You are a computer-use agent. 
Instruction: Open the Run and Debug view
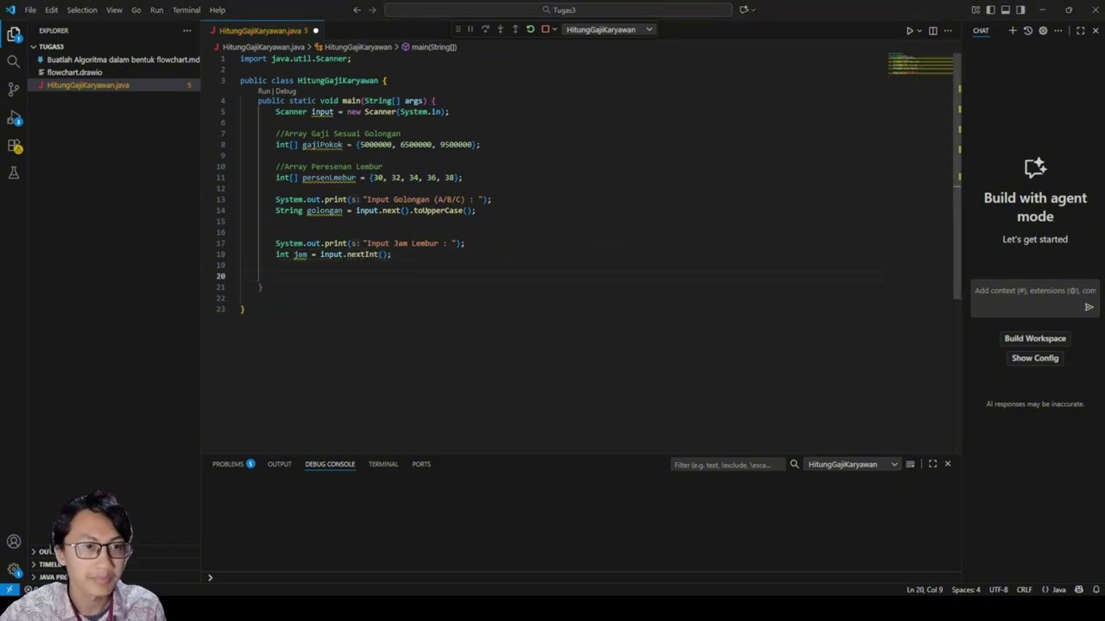14,116
